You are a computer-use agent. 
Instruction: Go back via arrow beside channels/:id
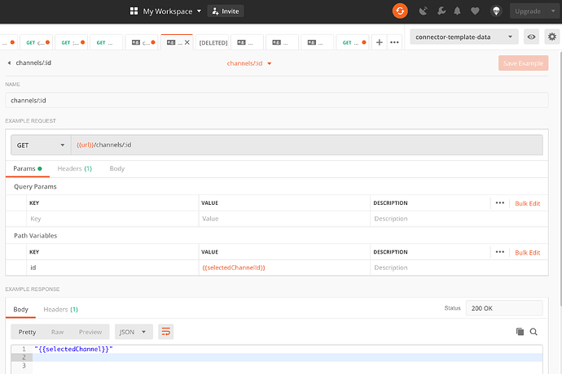point(9,63)
